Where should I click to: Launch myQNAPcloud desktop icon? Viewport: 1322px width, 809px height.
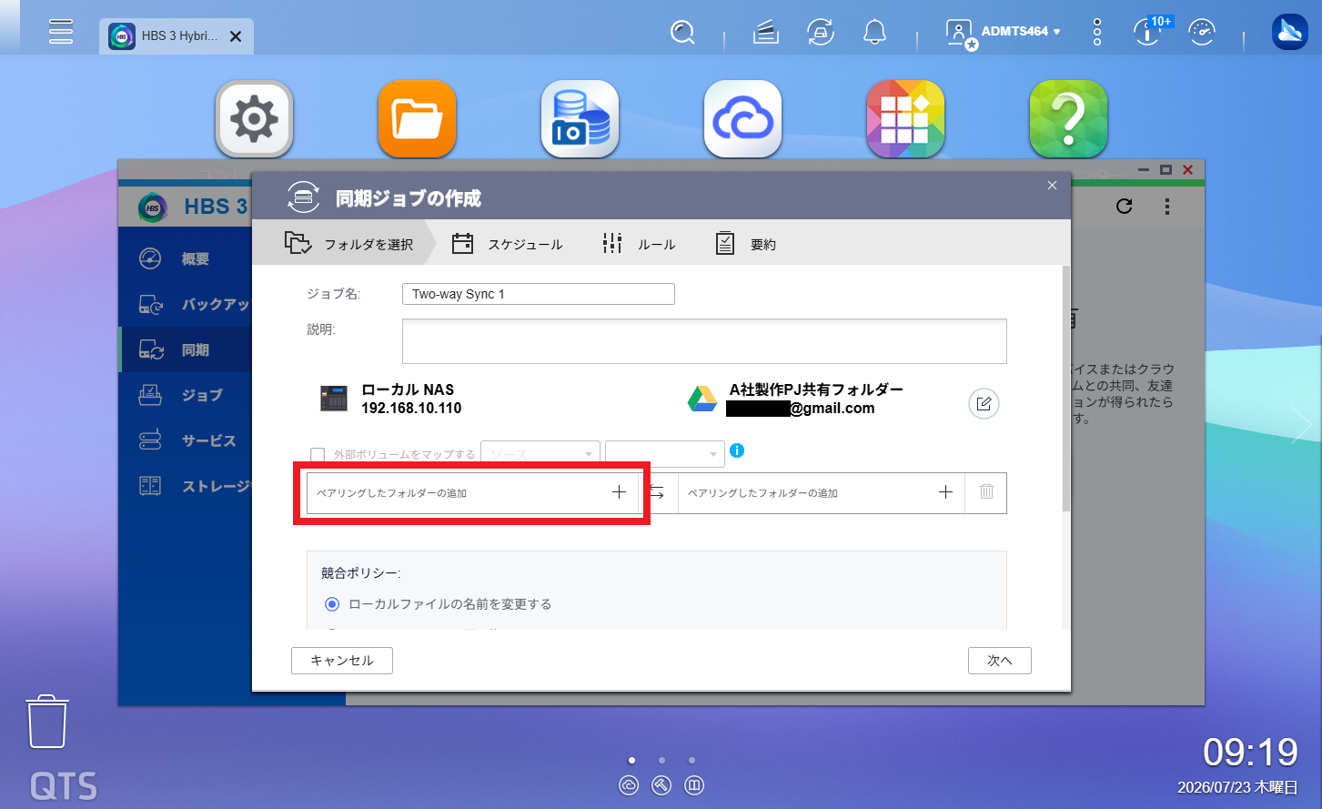[742, 118]
